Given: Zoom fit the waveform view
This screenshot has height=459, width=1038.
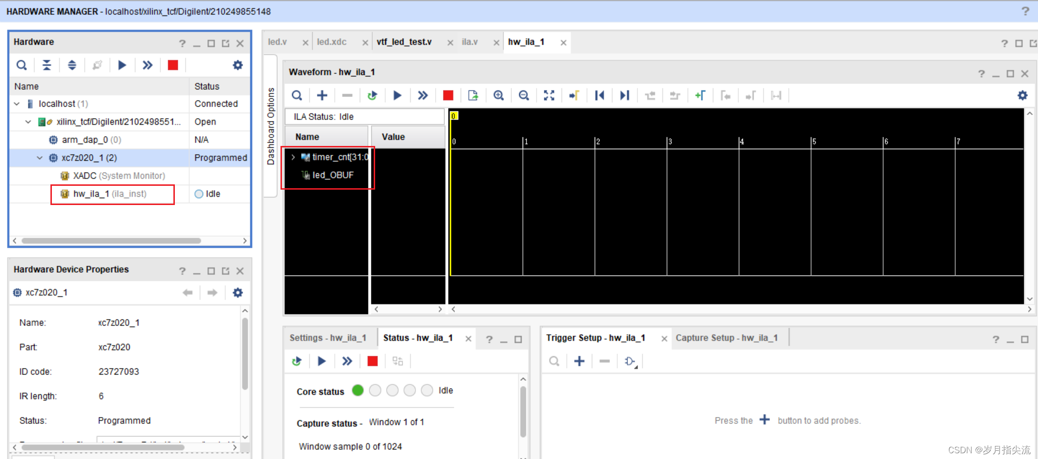Looking at the screenshot, I should (549, 96).
